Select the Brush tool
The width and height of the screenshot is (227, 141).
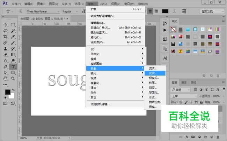tap(13, 43)
